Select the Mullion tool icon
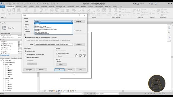 click(x=67, y=11)
